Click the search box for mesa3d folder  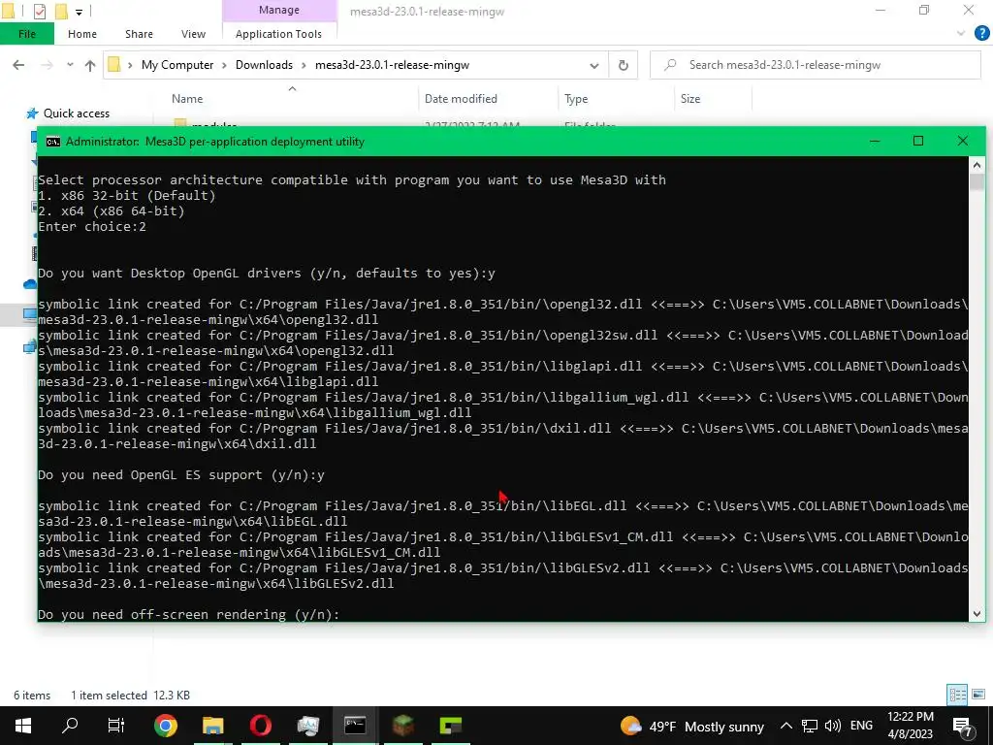tap(816, 65)
